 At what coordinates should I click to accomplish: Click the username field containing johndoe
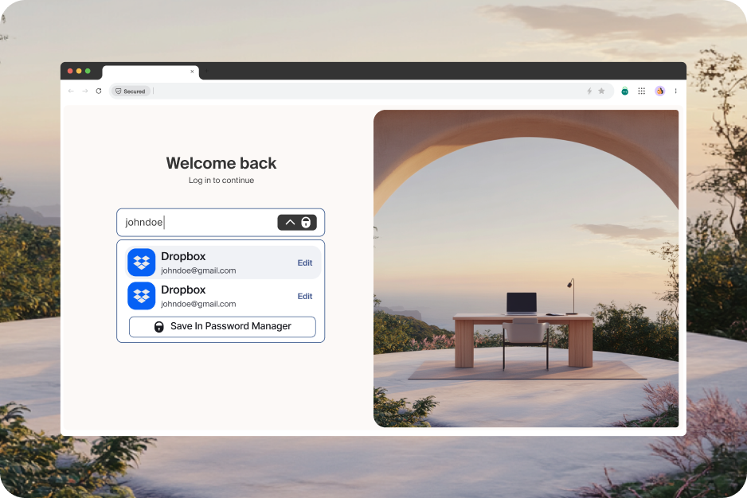pyautogui.click(x=221, y=222)
